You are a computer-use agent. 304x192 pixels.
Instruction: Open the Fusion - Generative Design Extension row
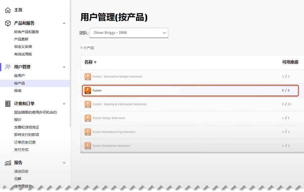192,76
